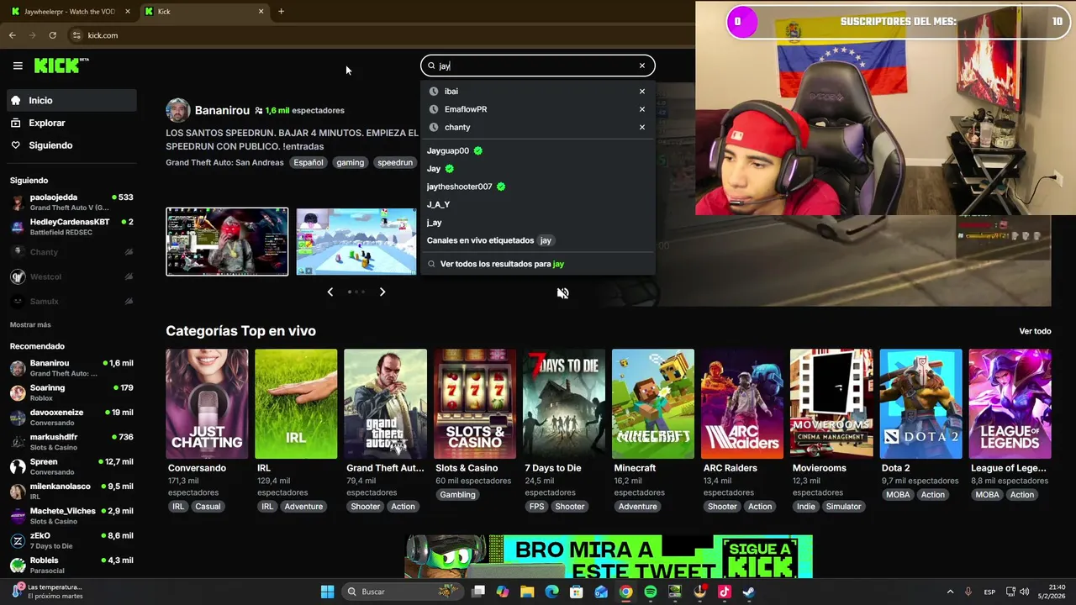
Task: Switch to Jaywheelerpr browser tab
Action: tap(69, 12)
